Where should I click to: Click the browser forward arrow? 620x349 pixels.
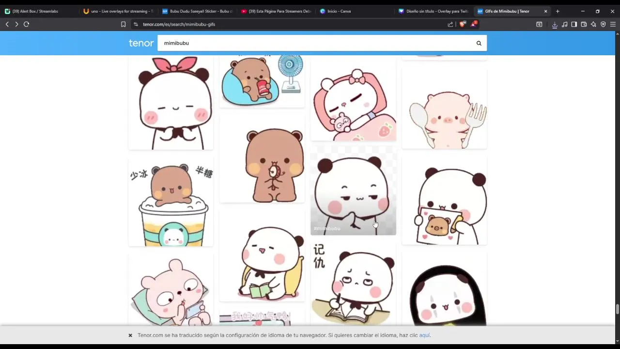coord(16,24)
